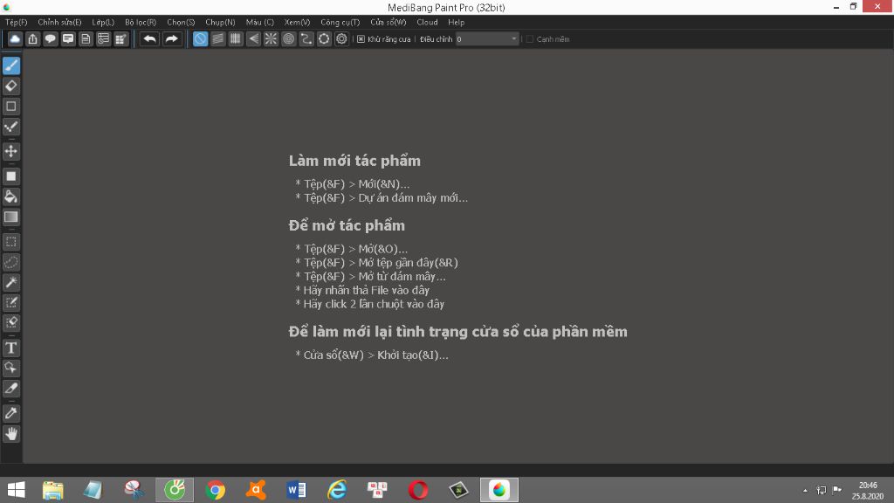This screenshot has height=503, width=894.
Task: Open the Xem(V) menu
Action: point(297,22)
